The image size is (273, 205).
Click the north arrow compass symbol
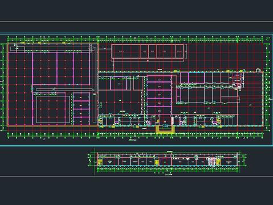(x=268, y=39)
